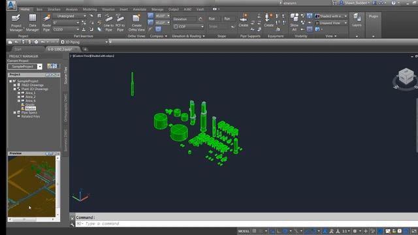418x235 pixels.
Task: Switch to the Home ribbon tab
Action: pos(25,9)
